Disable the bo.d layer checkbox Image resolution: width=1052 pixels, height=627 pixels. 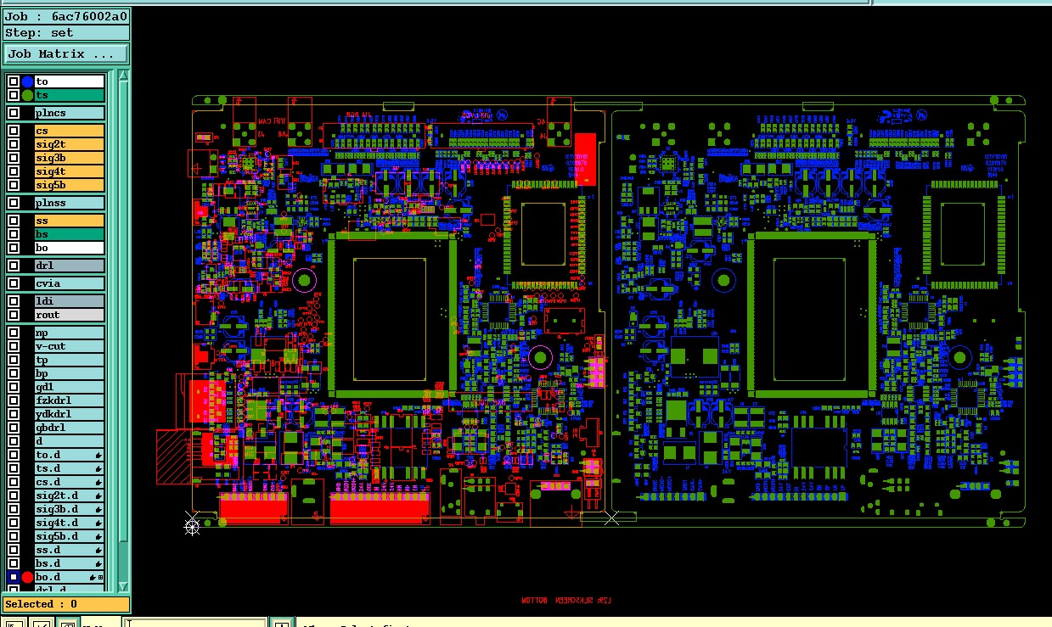pyautogui.click(x=14, y=577)
